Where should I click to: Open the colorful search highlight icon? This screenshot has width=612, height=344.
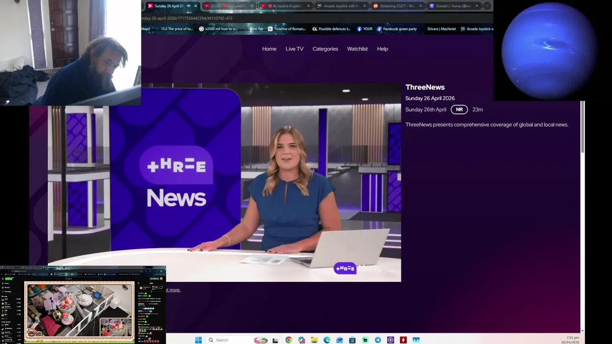tap(261, 340)
